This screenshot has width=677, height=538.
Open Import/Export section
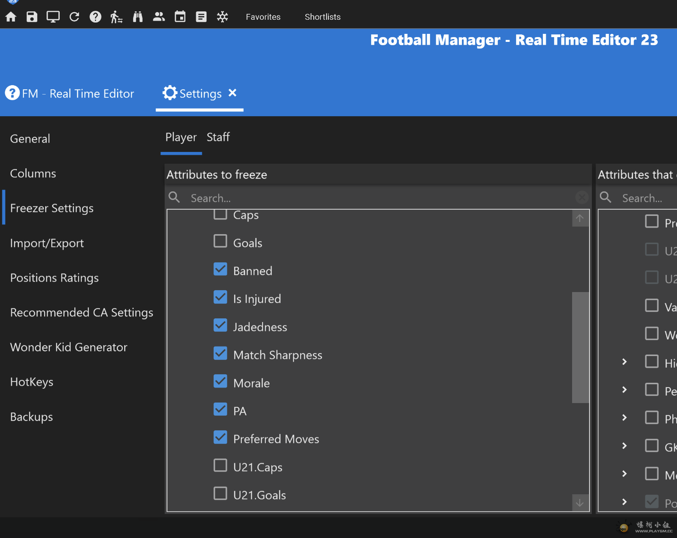[47, 243]
